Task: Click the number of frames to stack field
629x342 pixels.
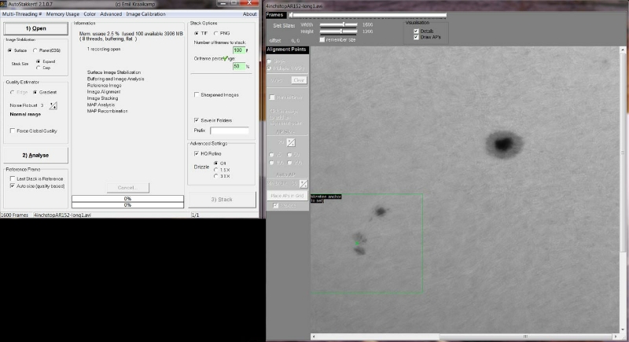Action: point(239,50)
